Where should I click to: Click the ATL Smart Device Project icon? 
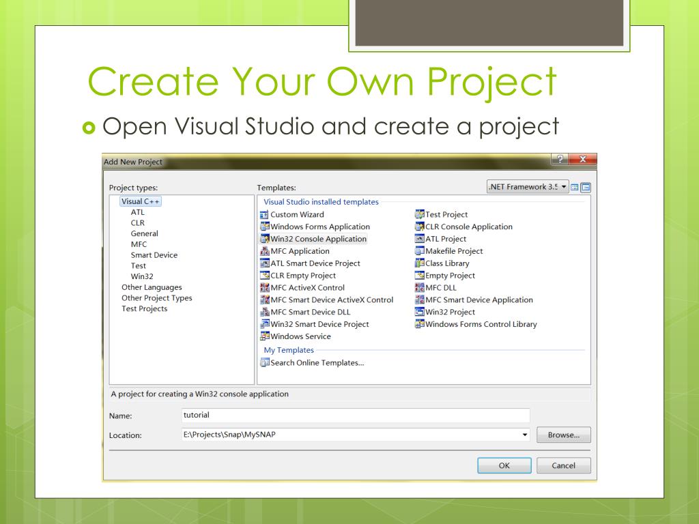[264, 263]
